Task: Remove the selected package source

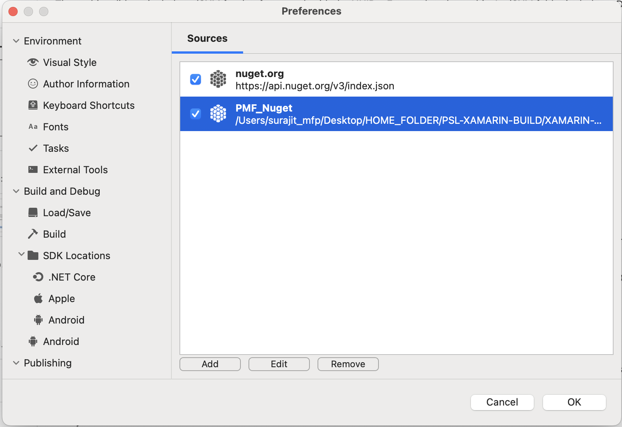Action: (x=348, y=364)
